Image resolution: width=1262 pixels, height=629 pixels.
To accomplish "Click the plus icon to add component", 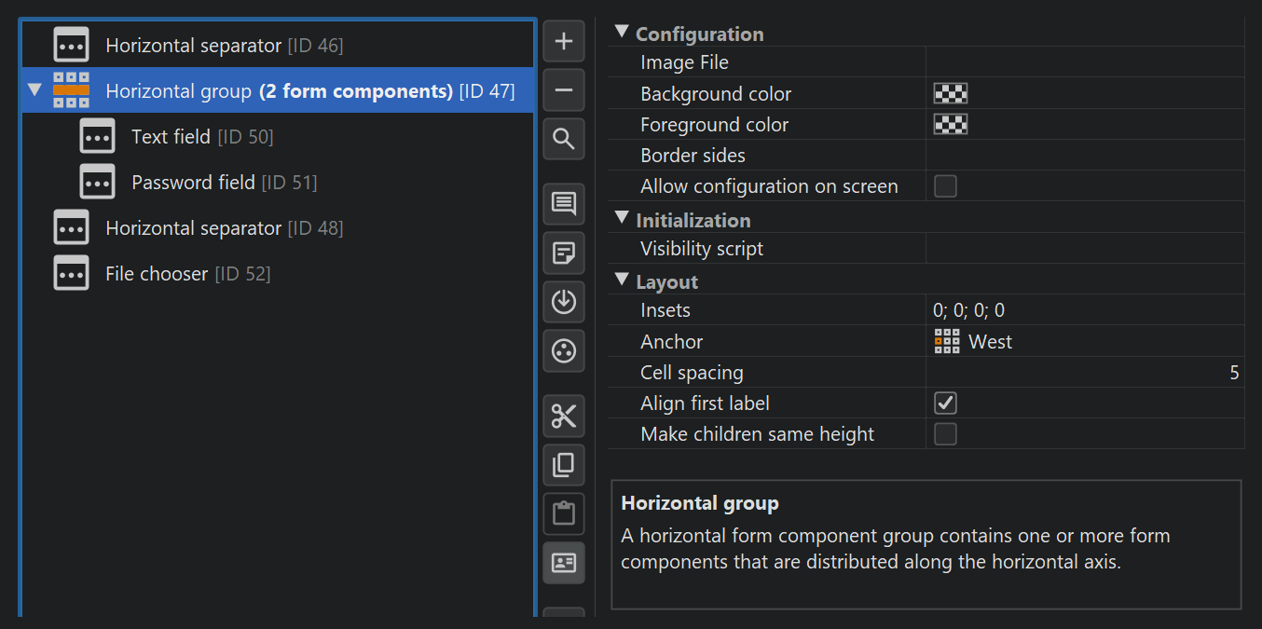I will 564,42.
